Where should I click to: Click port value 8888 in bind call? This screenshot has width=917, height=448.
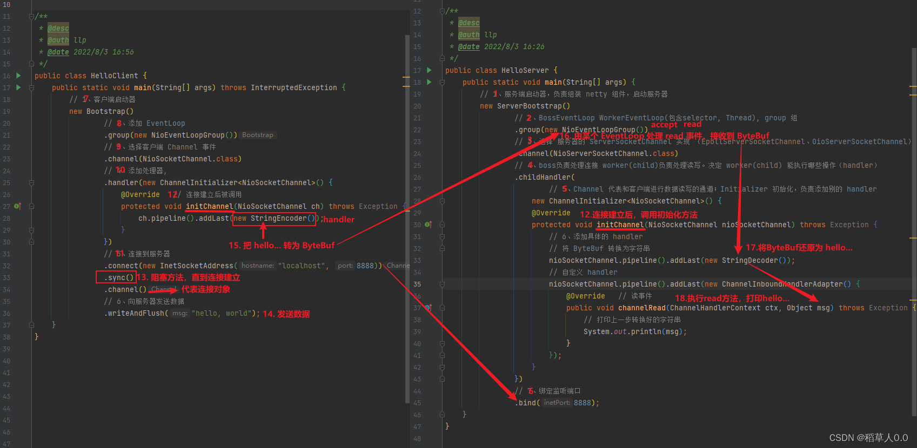click(x=583, y=403)
